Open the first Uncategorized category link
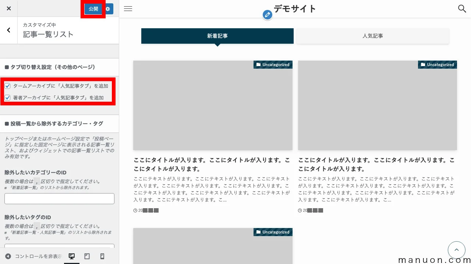471x264 pixels. (273, 64)
